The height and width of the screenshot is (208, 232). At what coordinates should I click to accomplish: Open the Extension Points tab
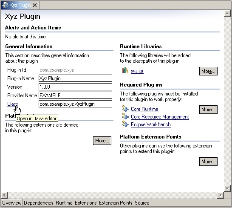point(116,203)
